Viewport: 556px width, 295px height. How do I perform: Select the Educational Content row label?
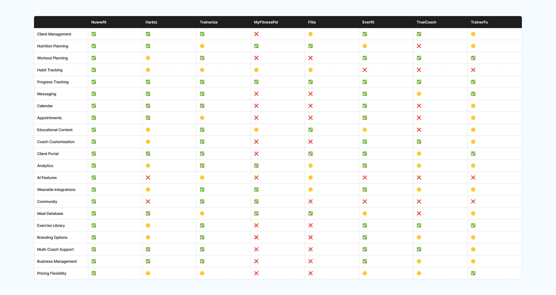(x=55, y=130)
